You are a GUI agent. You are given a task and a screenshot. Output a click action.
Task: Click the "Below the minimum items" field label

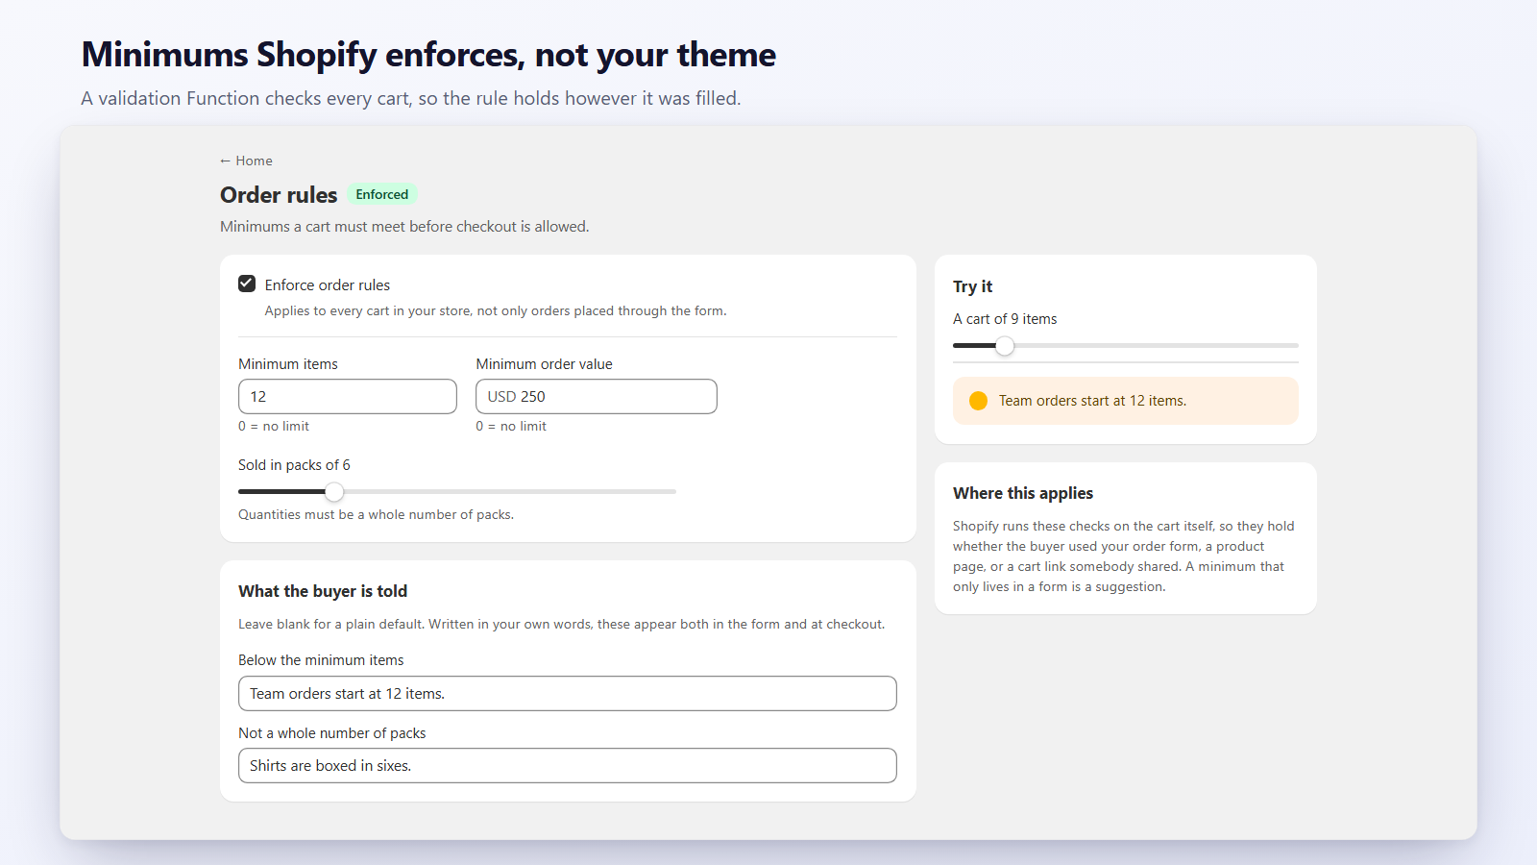[321, 660]
